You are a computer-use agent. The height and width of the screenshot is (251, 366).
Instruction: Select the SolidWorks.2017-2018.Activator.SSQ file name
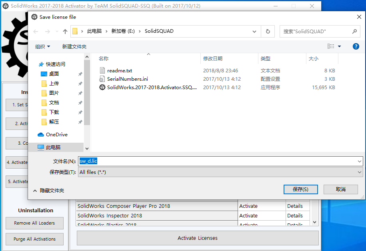[152, 87]
